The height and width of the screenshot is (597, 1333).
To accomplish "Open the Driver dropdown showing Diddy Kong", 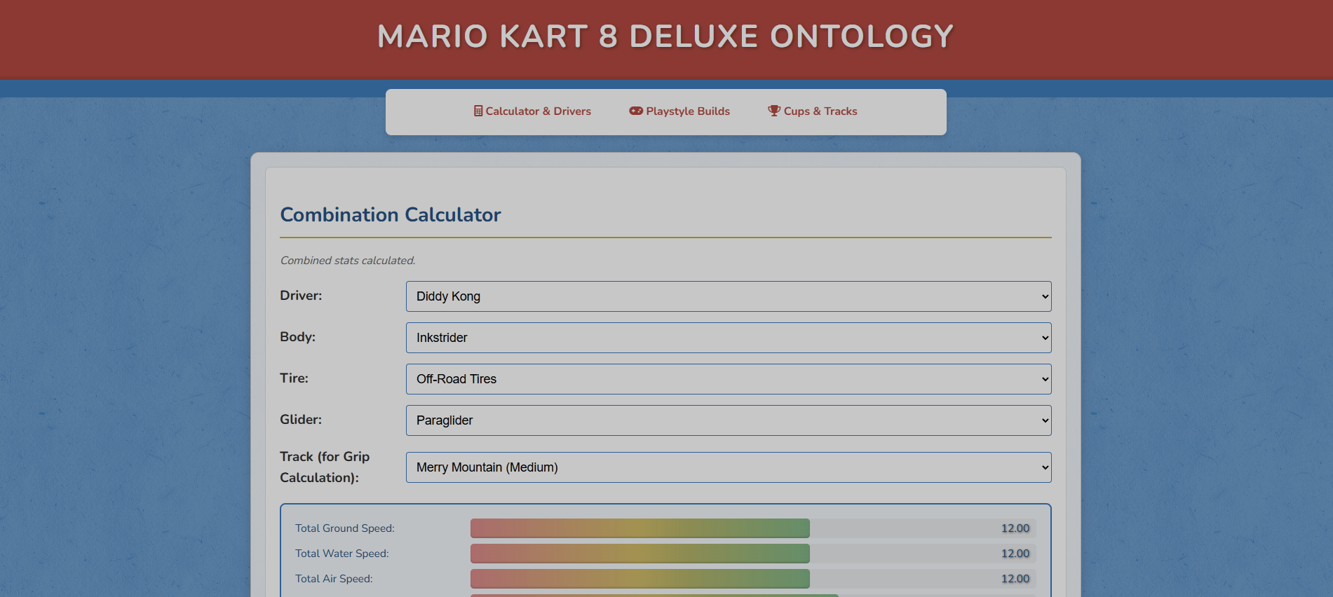I will pyautogui.click(x=729, y=296).
